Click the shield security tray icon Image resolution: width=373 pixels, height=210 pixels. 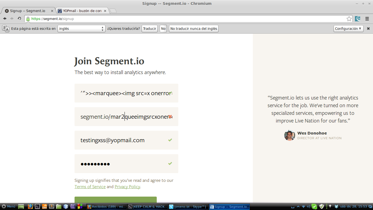[322, 206]
